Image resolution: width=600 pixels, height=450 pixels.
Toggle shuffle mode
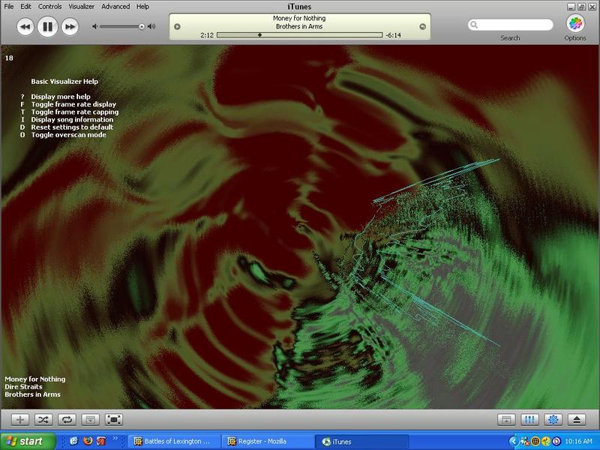click(x=43, y=419)
